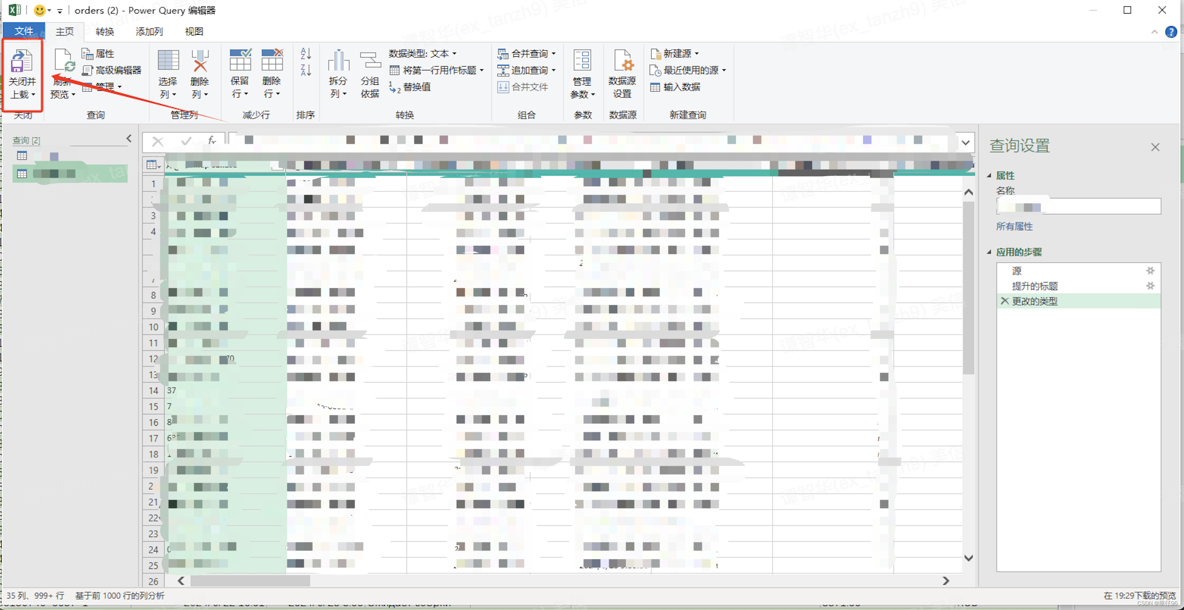
Task: Expand the formula bar with its chevron
Action: click(965, 142)
